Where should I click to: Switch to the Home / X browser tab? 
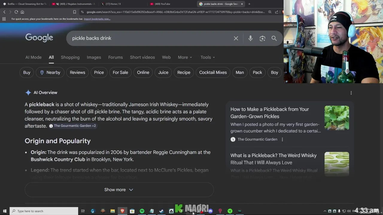[x=123, y=4]
